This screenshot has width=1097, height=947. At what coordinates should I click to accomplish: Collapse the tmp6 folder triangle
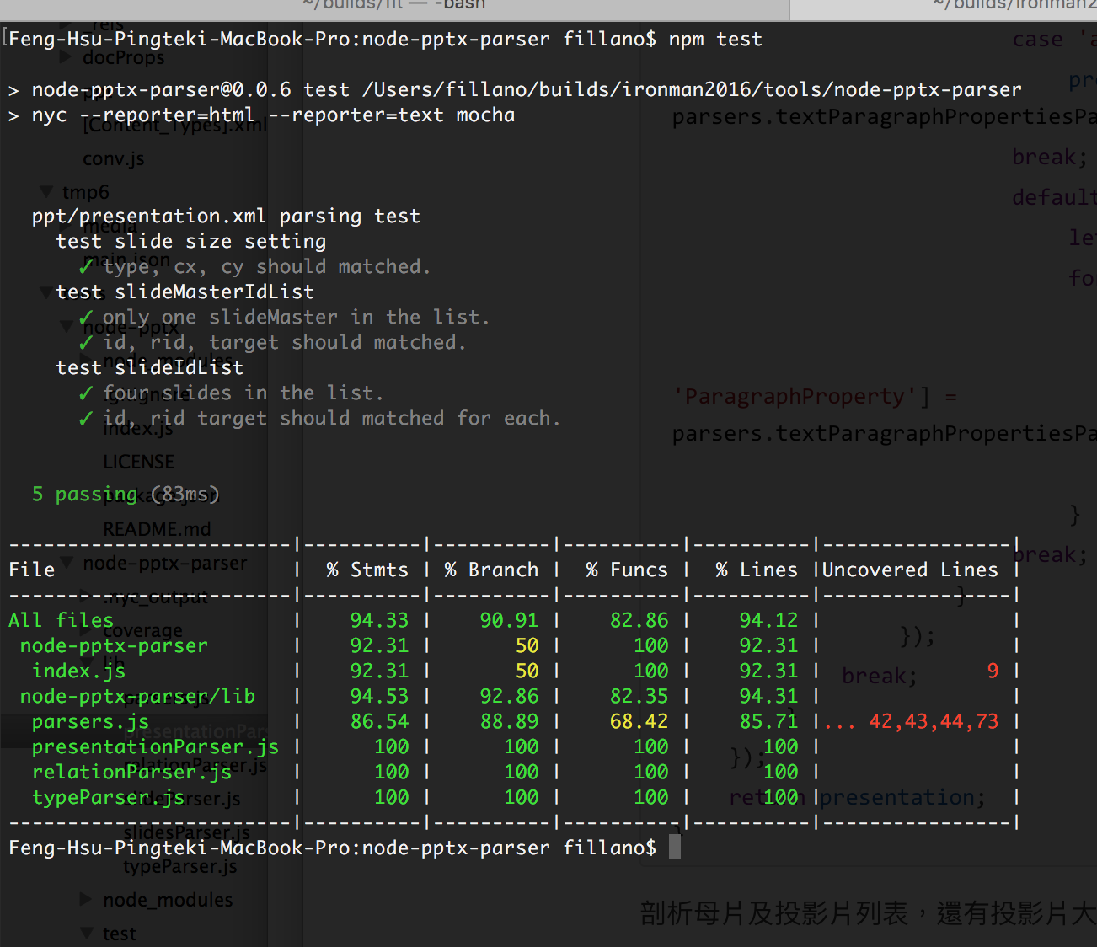[46, 192]
